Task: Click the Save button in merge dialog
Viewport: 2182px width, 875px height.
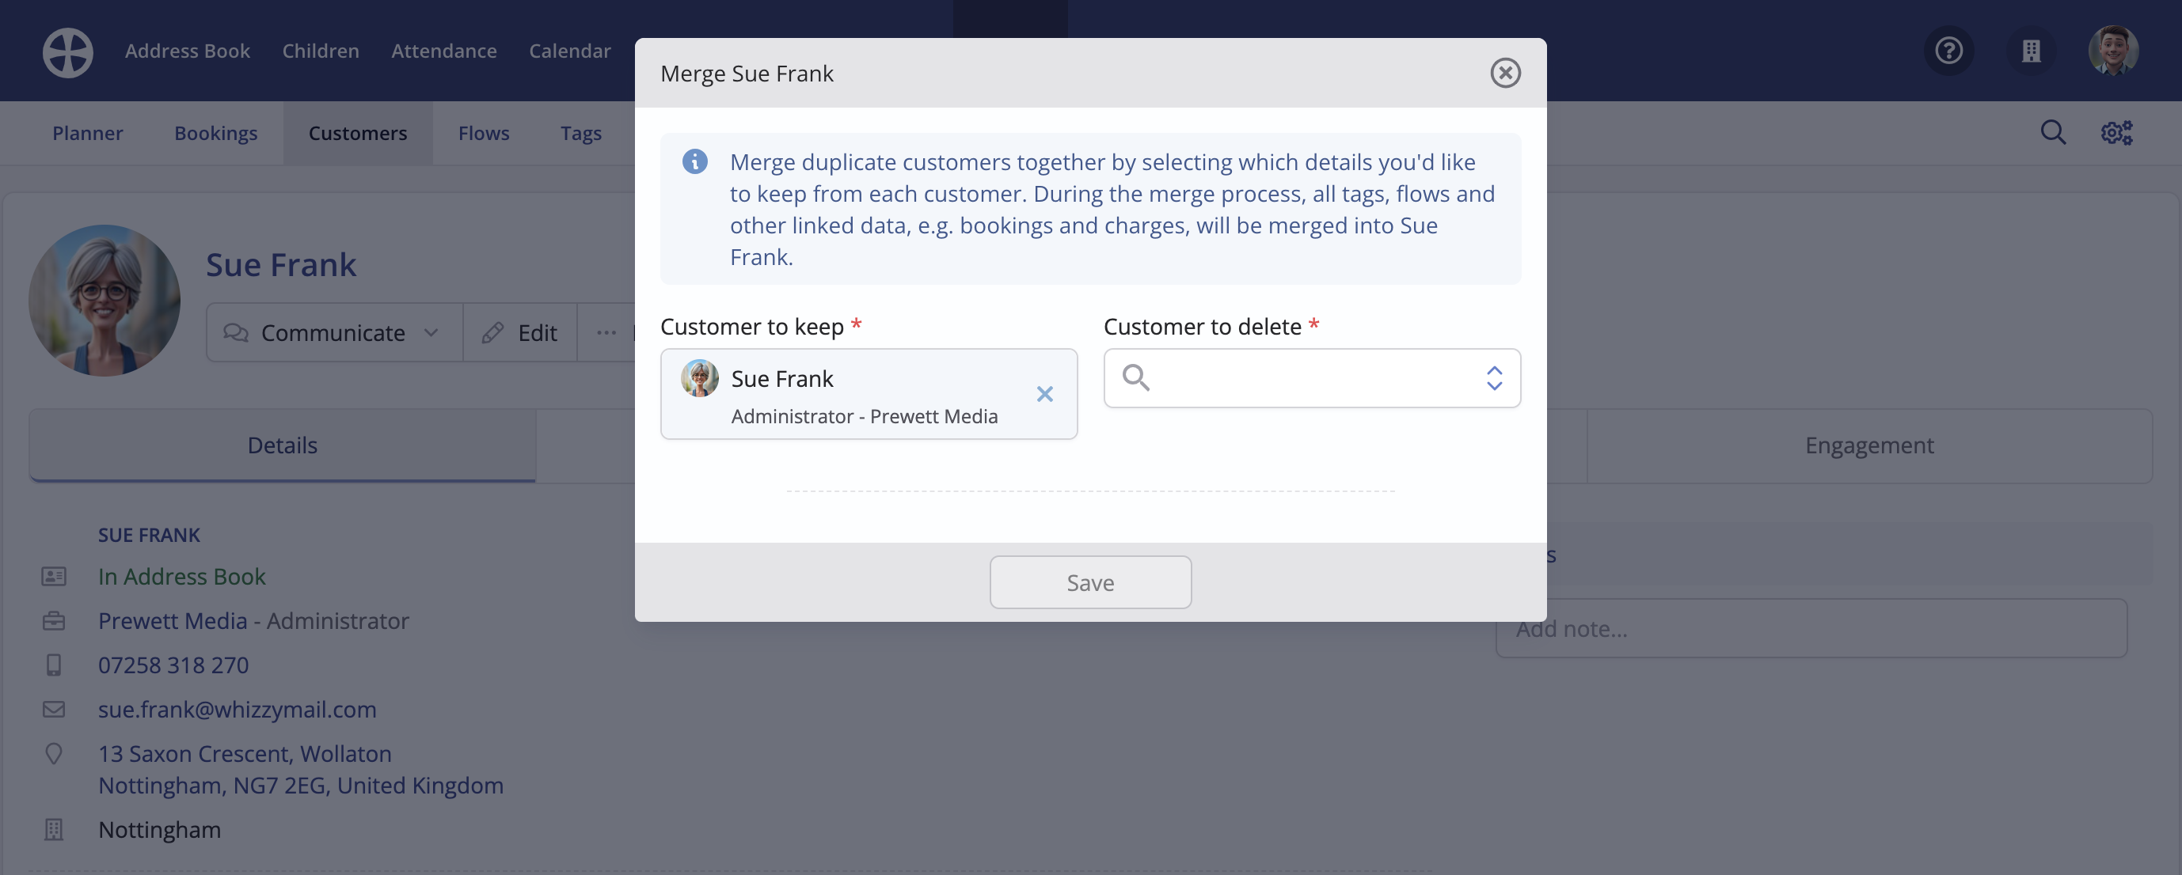Action: (x=1090, y=582)
